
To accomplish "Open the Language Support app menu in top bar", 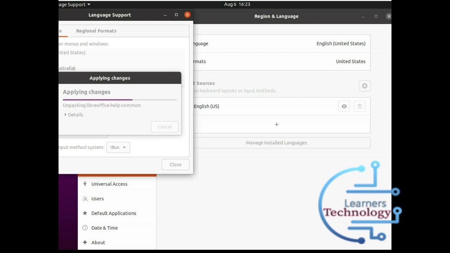I will point(75,4).
